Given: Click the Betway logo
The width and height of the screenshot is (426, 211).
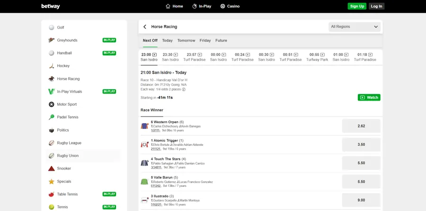Looking at the screenshot, I should [51, 6].
